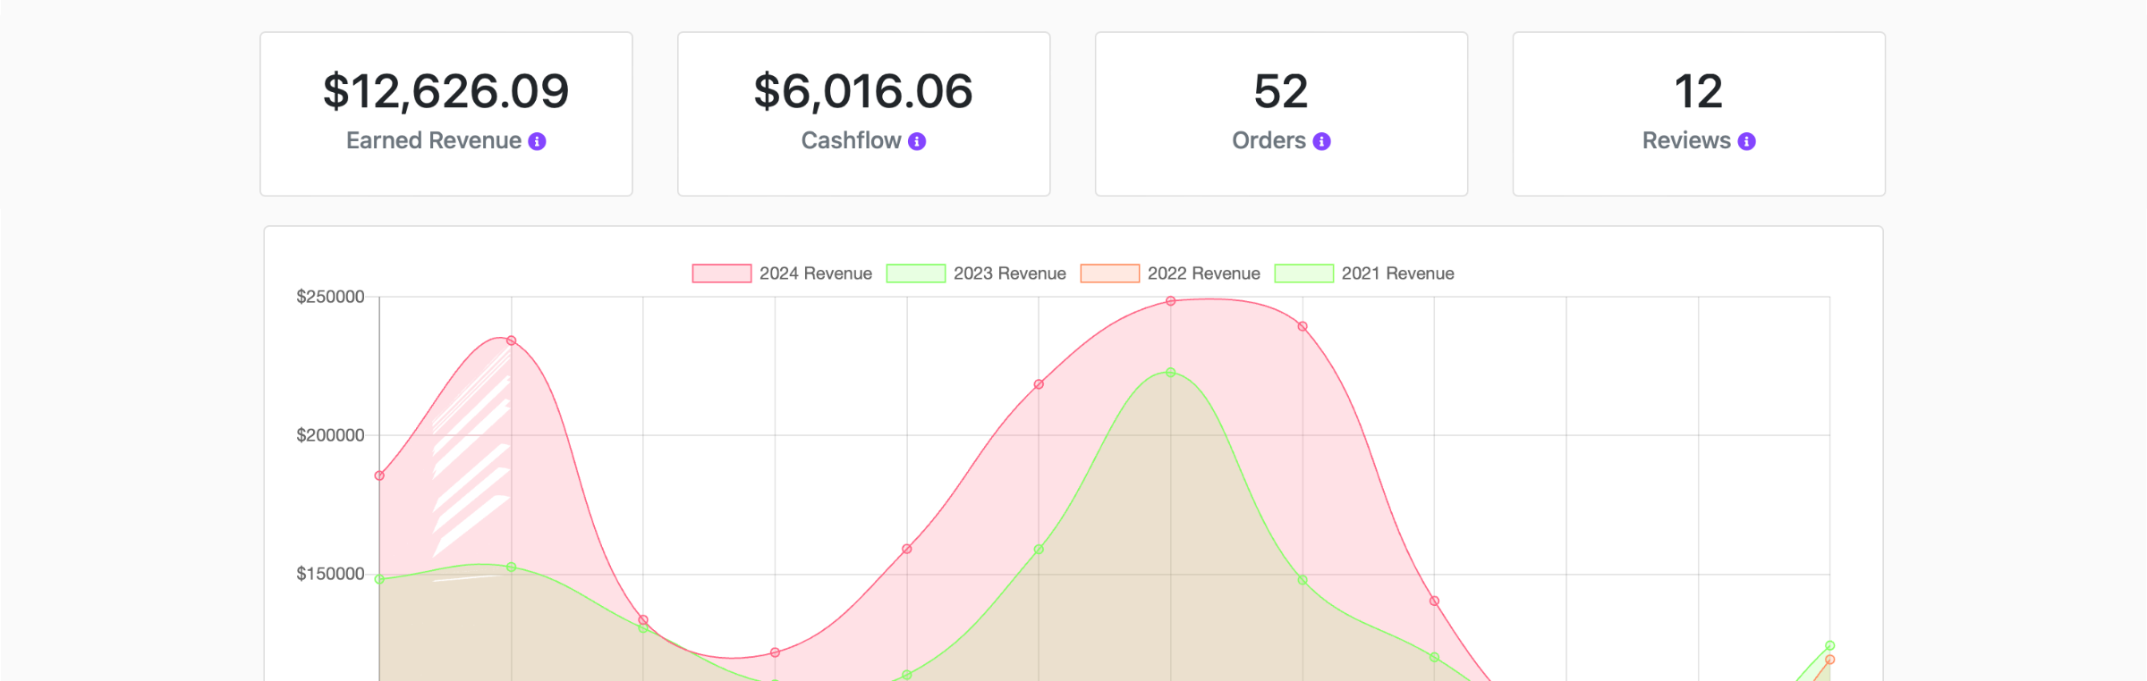This screenshot has height=681, width=2147.
Task: Show the Reviews info icon details
Action: [1746, 141]
